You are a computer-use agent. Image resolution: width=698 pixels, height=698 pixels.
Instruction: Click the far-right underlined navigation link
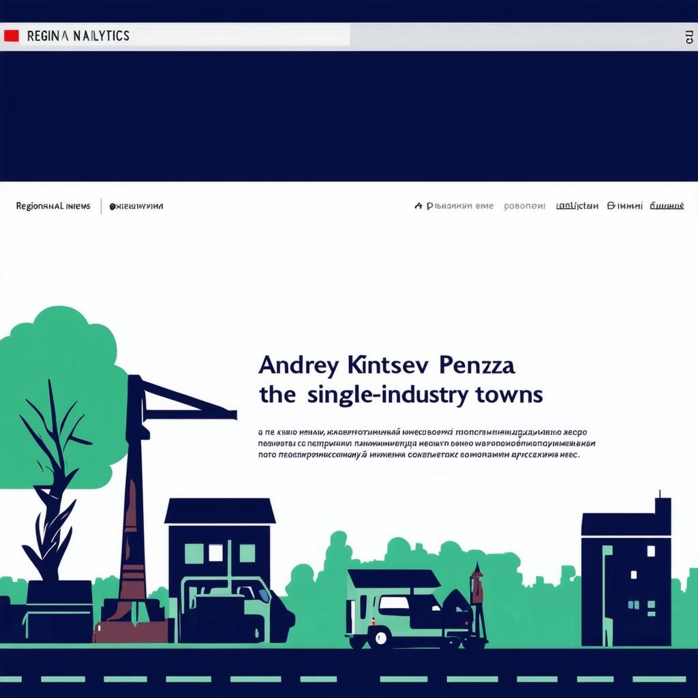tap(667, 206)
